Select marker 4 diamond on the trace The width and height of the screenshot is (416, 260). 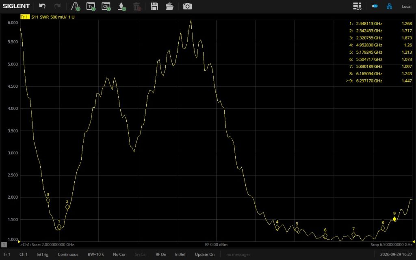pos(277,227)
